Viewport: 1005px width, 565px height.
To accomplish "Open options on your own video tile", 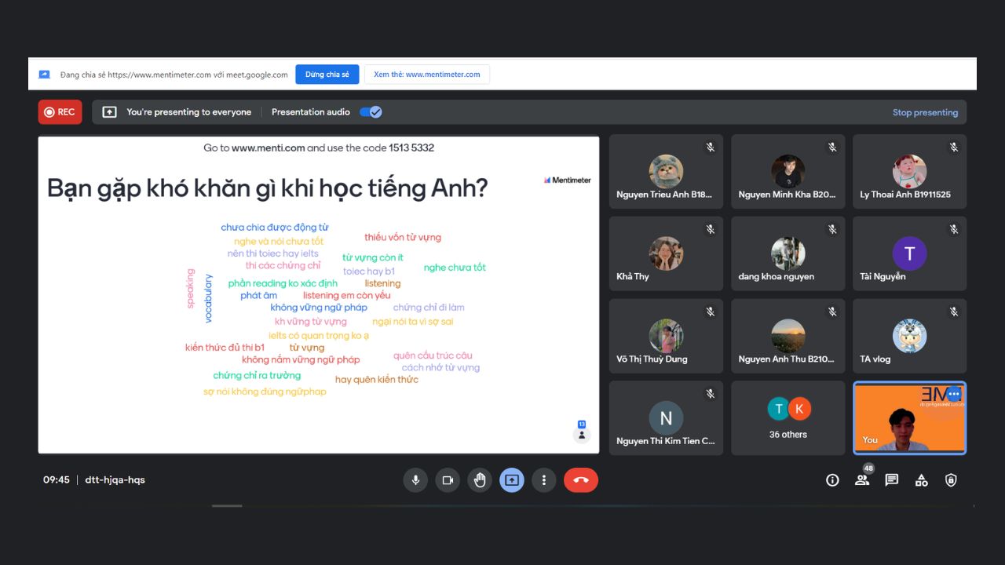I will point(953,394).
